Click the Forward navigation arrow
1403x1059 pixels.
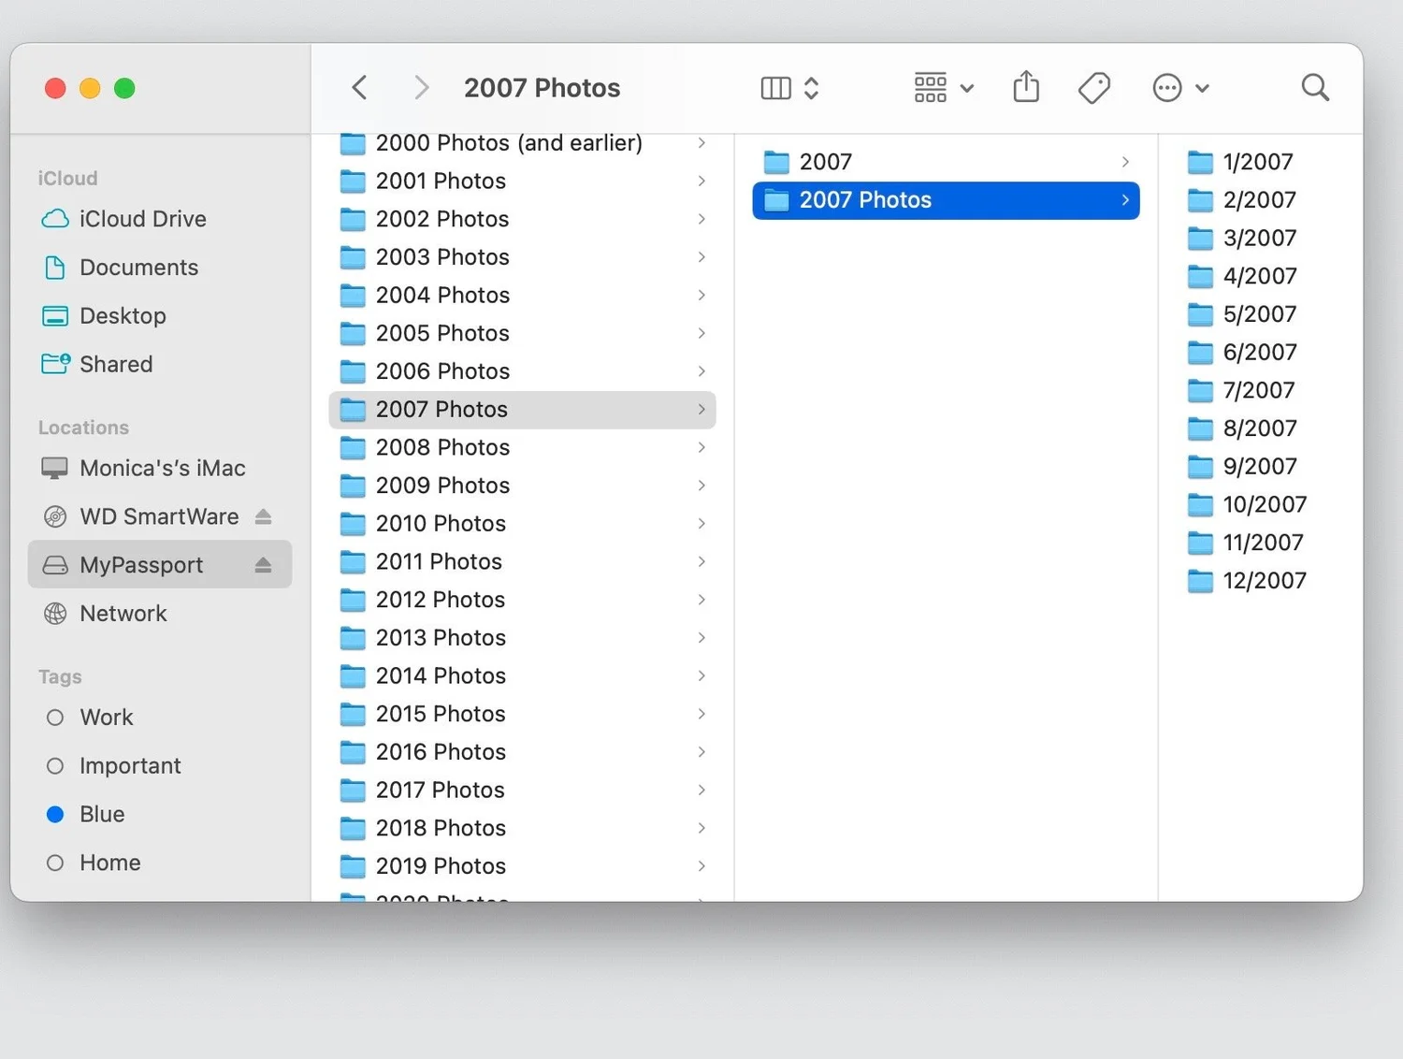(x=421, y=87)
